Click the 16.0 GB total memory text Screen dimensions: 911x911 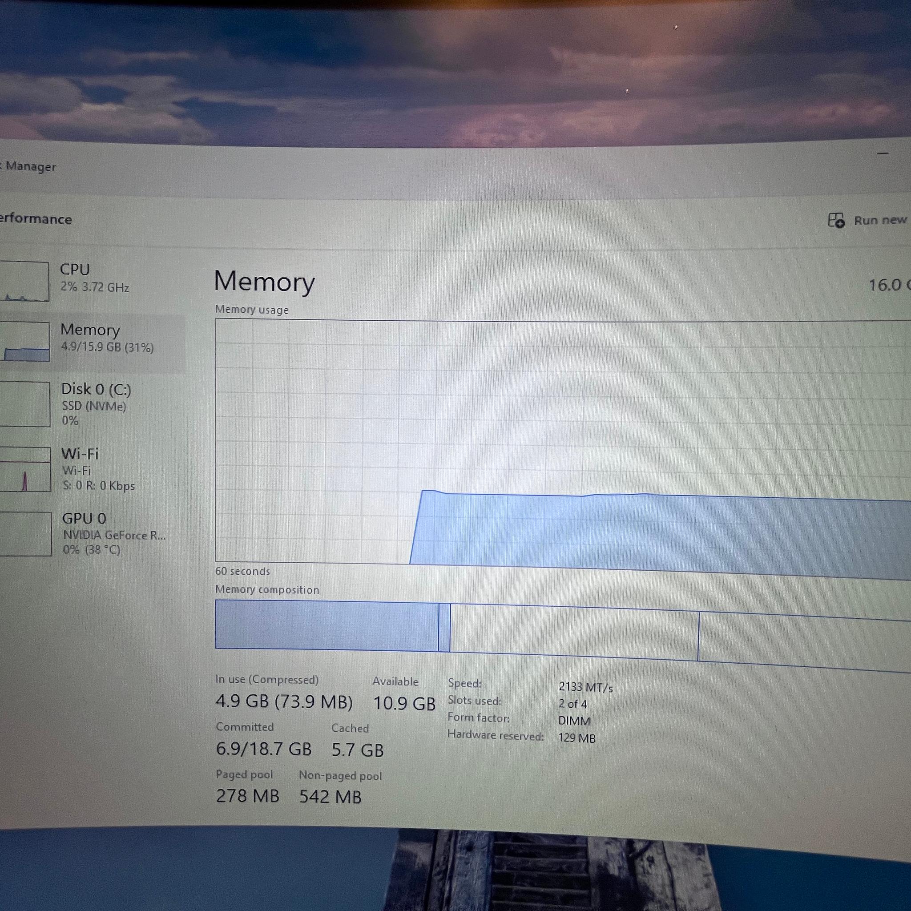(x=889, y=285)
